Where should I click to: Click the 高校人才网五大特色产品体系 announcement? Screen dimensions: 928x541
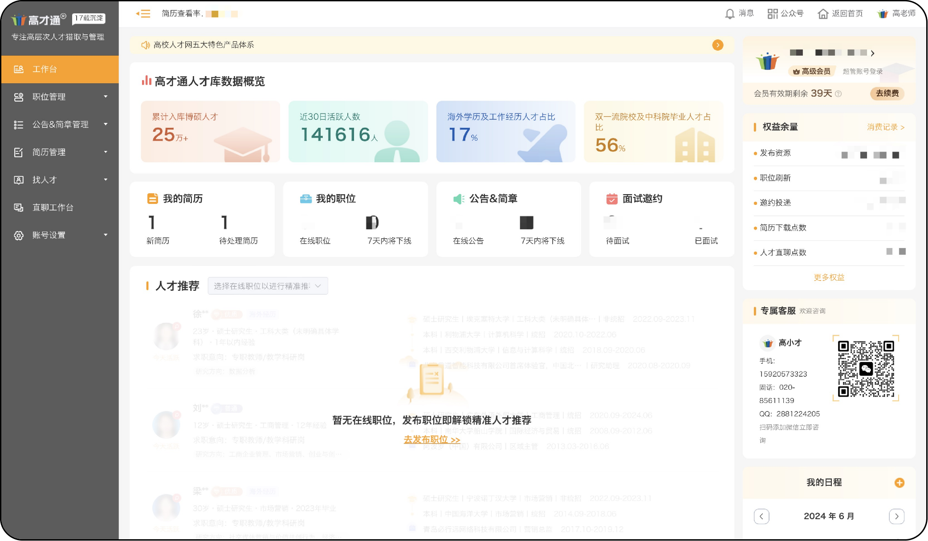tap(204, 45)
